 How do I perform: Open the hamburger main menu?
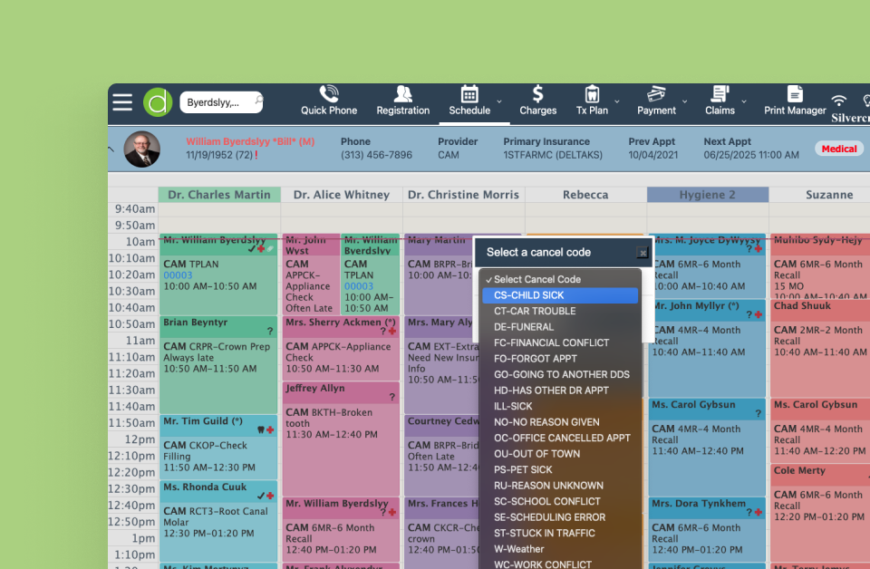click(x=122, y=102)
